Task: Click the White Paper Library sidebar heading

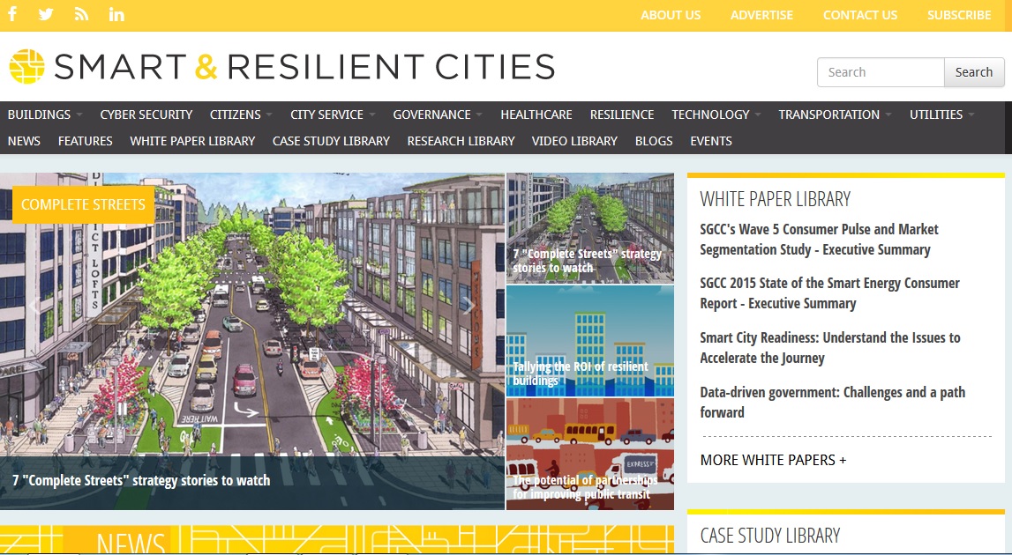Action: point(776,199)
